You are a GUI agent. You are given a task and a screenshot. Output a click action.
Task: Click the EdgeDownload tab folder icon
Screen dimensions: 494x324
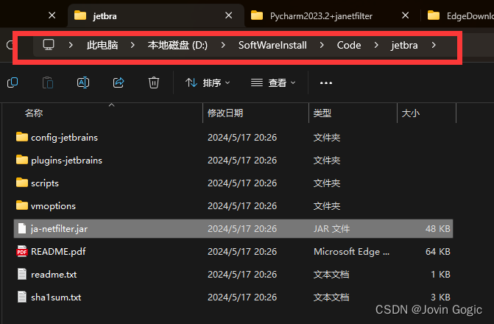(x=434, y=15)
